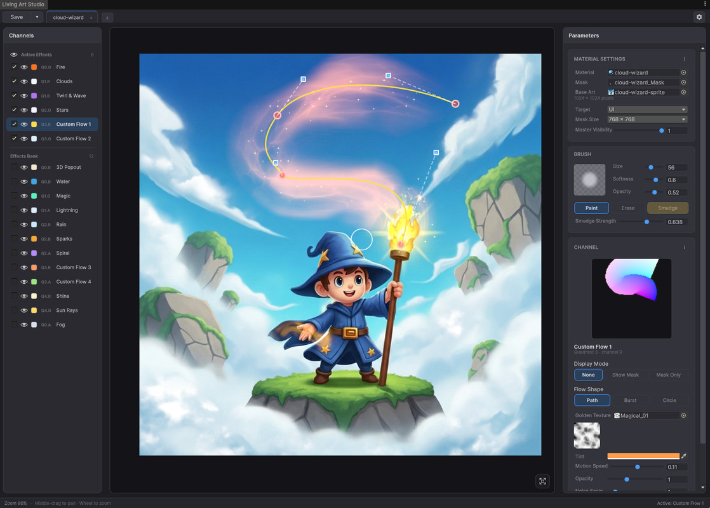Image resolution: width=710 pixels, height=508 pixels.
Task: Click the Softness value field 0.6
Action: tap(676, 180)
